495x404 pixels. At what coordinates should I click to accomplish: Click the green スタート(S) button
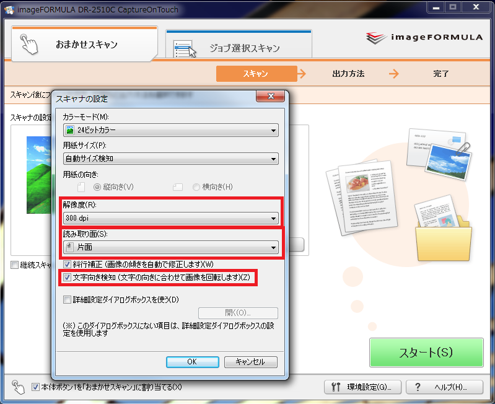[x=426, y=353]
